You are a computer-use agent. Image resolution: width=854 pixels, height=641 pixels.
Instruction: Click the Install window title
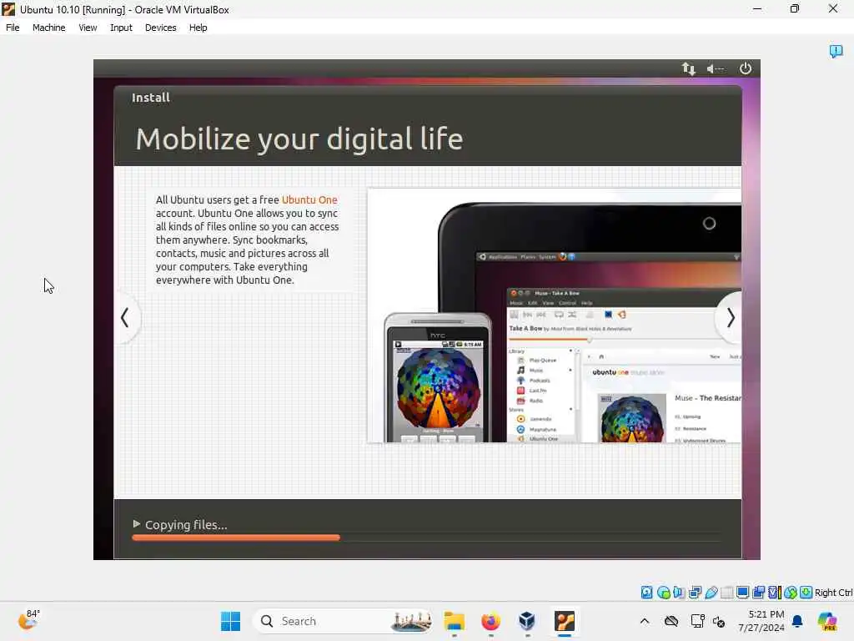coord(151,98)
